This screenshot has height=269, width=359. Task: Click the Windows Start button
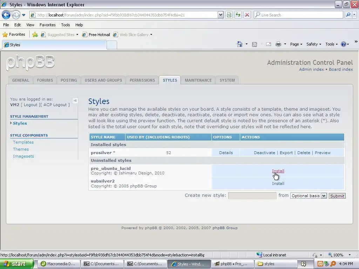(x=16, y=264)
